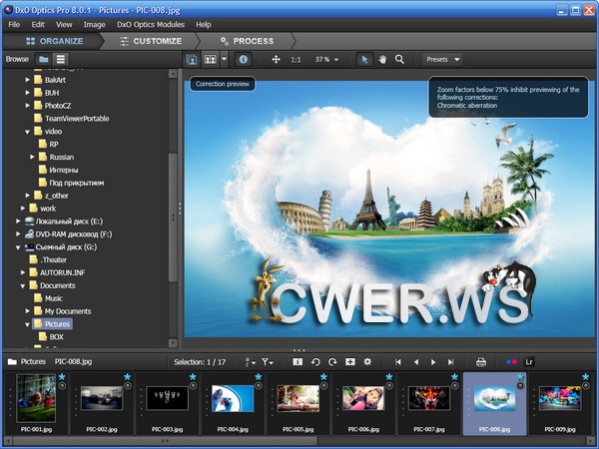Click the Lightroom Lr export icon

click(x=529, y=361)
